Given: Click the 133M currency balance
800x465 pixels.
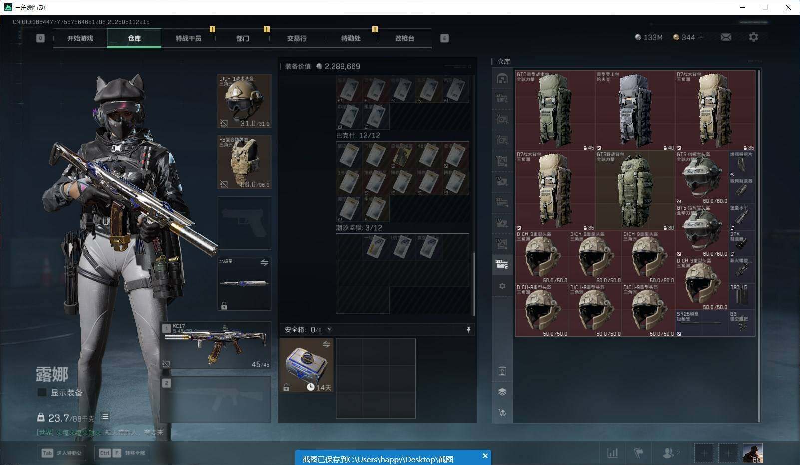Looking at the screenshot, I should coord(648,37).
